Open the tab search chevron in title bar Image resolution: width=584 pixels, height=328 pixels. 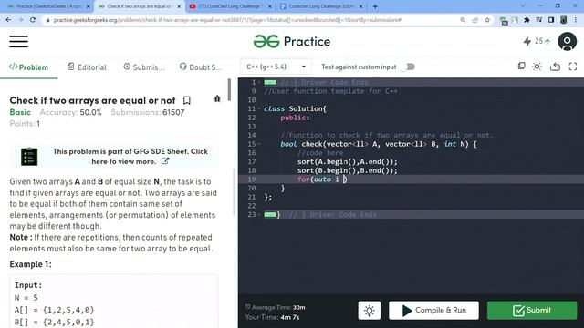pos(523,6)
